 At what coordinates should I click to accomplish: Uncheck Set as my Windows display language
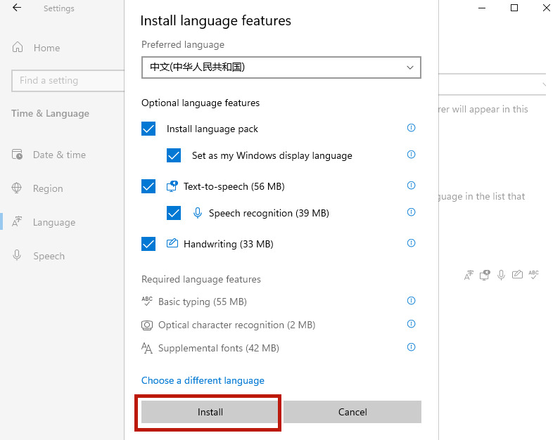pyautogui.click(x=174, y=155)
